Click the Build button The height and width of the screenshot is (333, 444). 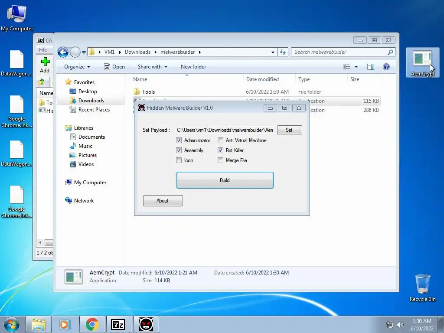coord(225,180)
